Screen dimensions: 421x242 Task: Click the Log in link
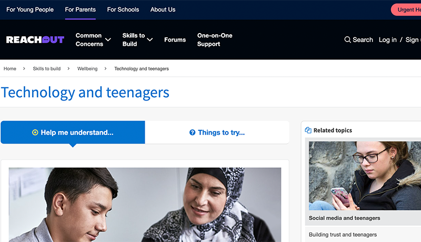tap(387, 40)
